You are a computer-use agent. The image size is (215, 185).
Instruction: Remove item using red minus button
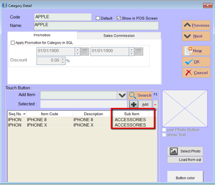point(155,104)
